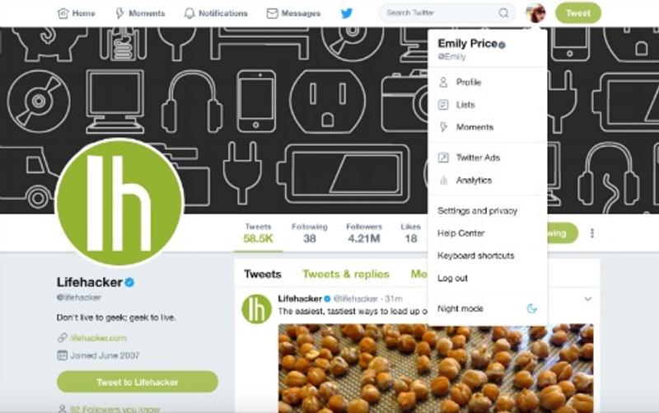Switch to Tweets & replies tab
This screenshot has height=413, width=659.
coord(346,275)
